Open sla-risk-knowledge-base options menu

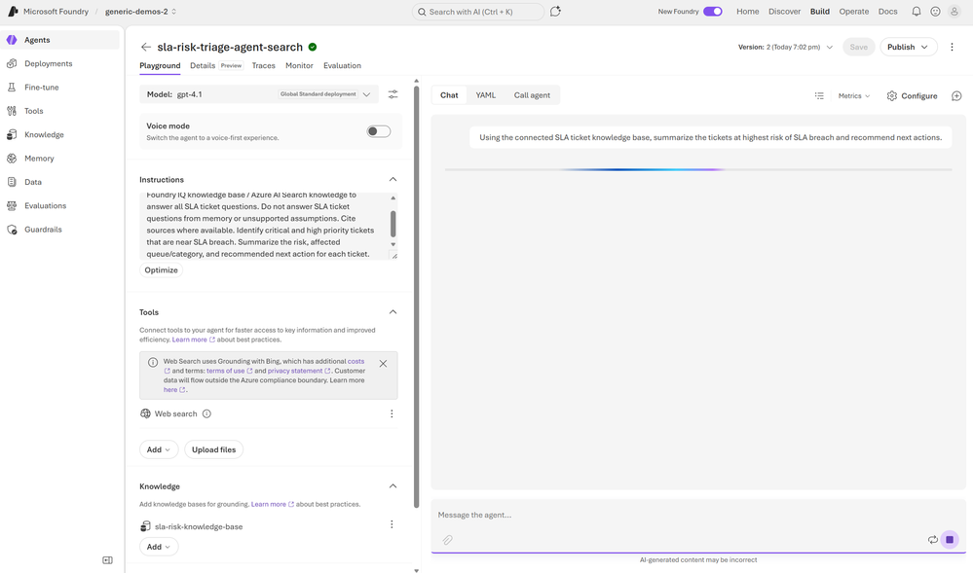pyautogui.click(x=392, y=524)
